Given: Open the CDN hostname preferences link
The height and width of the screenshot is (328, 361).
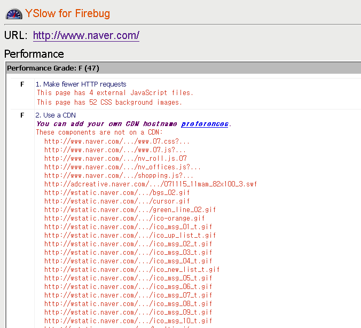Looking at the screenshot, I should [x=205, y=124].
